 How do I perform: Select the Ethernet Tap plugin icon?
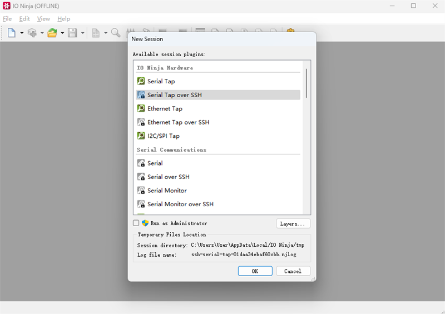(x=141, y=108)
